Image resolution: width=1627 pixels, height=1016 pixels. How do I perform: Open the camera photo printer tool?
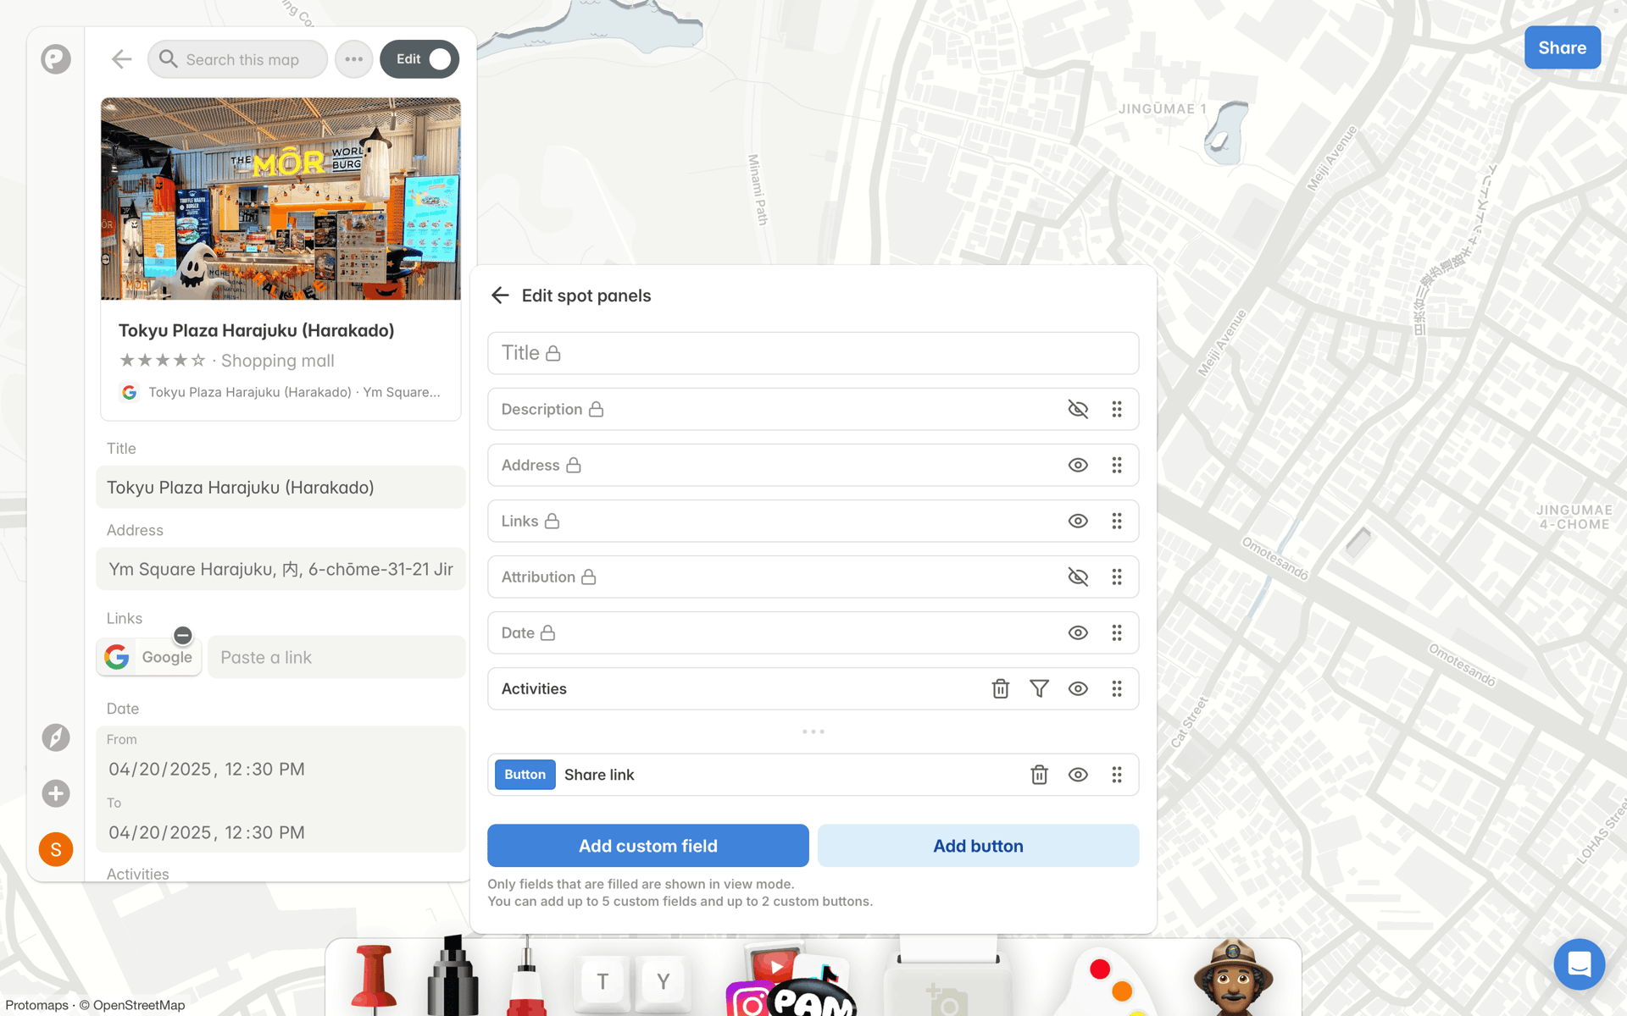click(x=948, y=977)
